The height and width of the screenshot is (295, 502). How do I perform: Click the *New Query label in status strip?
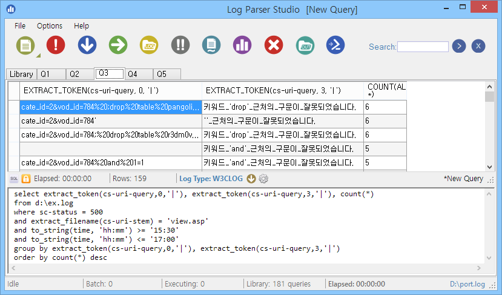[463, 179]
